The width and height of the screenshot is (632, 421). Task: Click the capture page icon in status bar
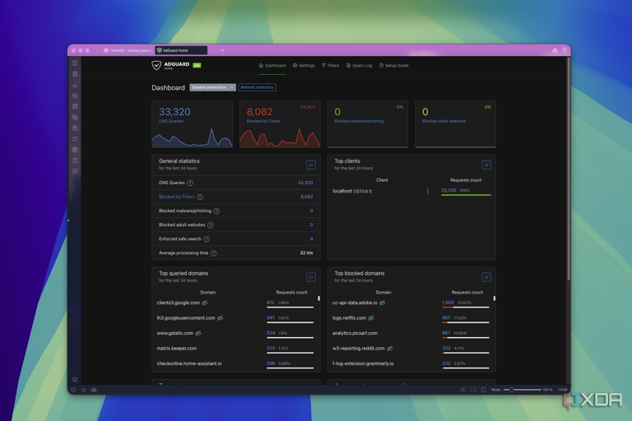[x=462, y=390]
